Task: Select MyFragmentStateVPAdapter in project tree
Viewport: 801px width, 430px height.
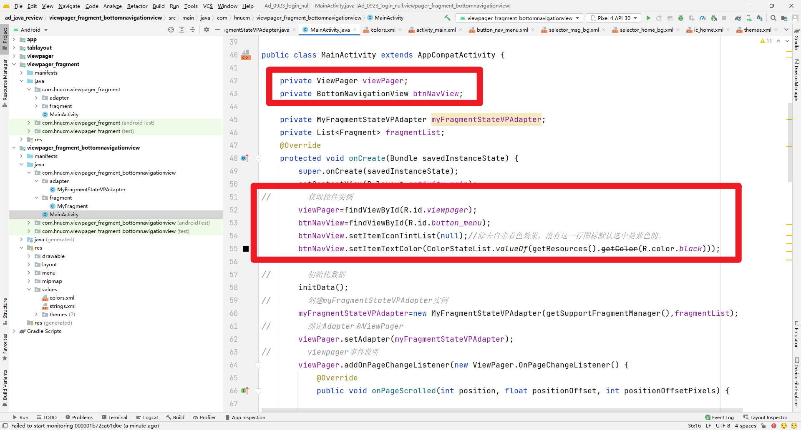Action: (x=91, y=190)
